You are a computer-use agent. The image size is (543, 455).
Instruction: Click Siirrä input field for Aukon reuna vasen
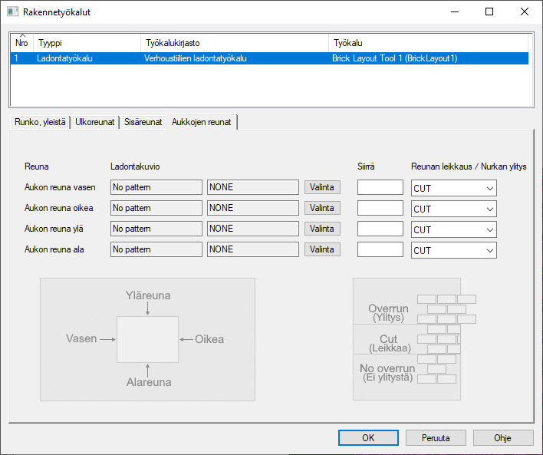pos(380,187)
